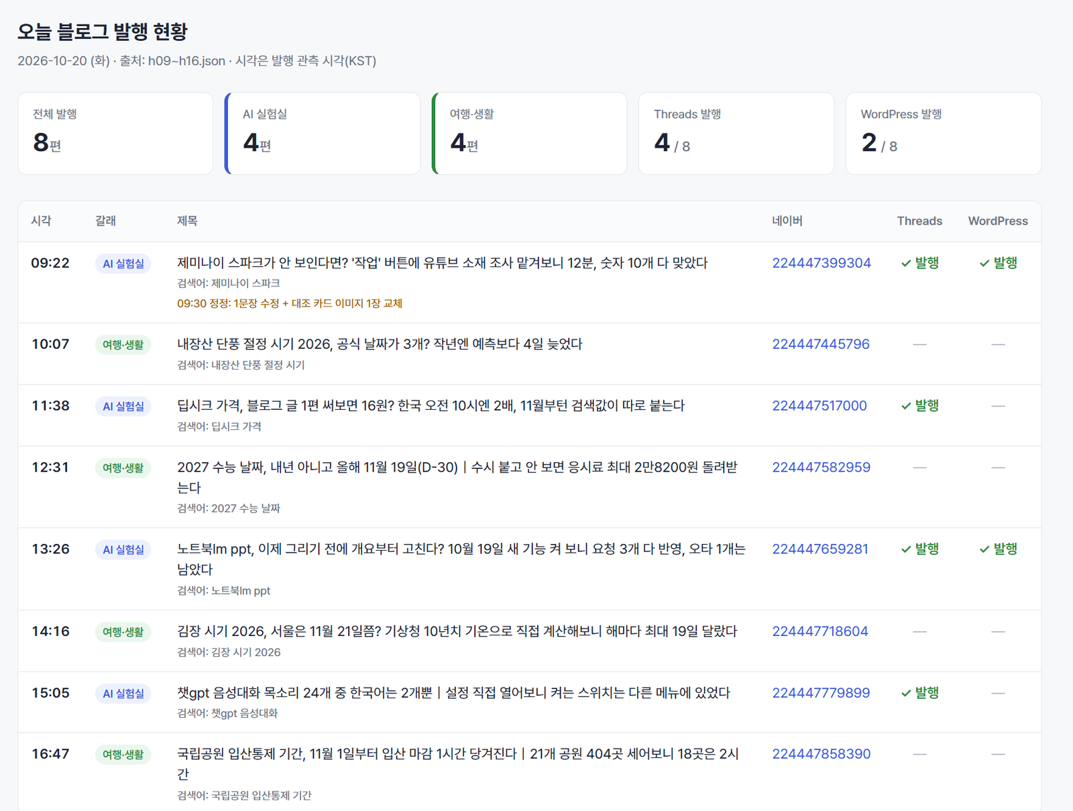Click the 여행·생활 tag in 14:16 row
Image resolution: width=1073 pixels, height=811 pixels.
tap(123, 632)
